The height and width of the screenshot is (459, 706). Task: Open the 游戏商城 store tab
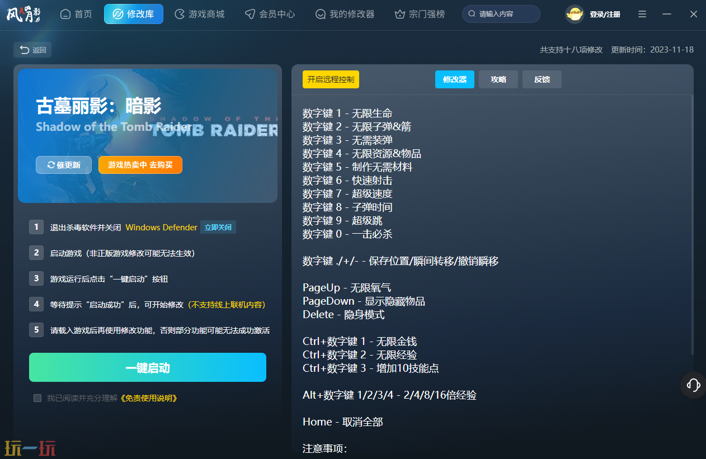pyautogui.click(x=199, y=14)
